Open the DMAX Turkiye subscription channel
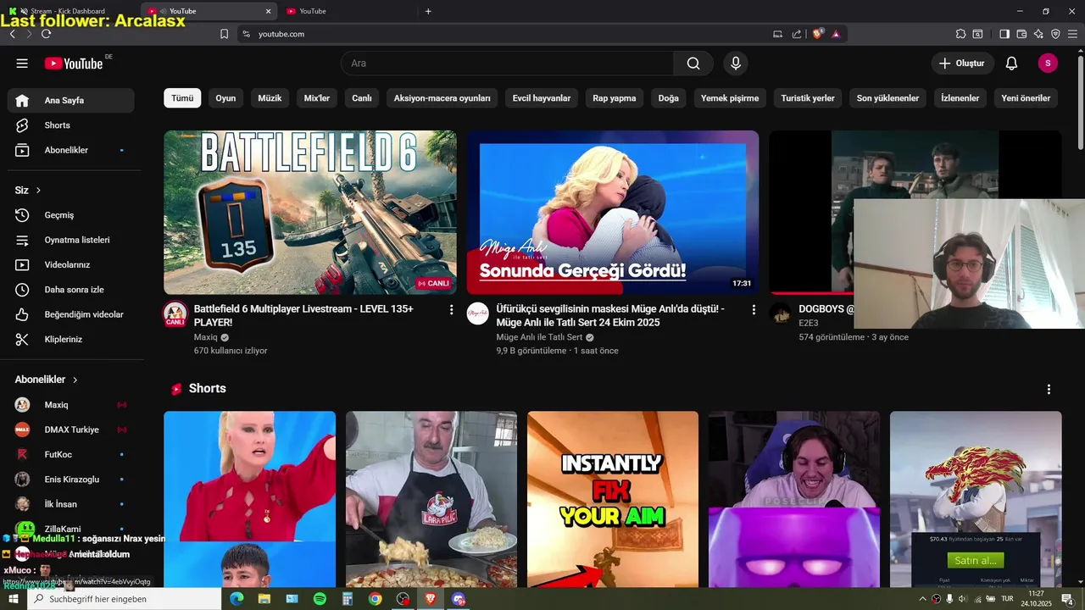 click(71, 430)
